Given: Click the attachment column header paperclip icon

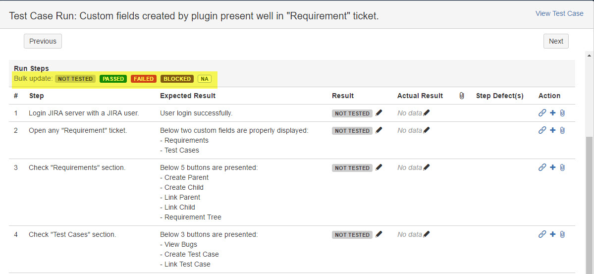Looking at the screenshot, I should point(462,96).
